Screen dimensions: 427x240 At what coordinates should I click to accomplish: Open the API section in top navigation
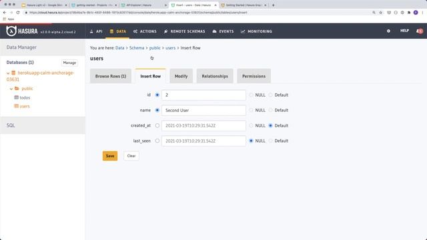coord(96,31)
